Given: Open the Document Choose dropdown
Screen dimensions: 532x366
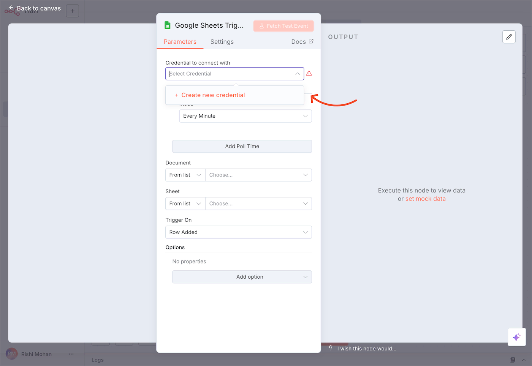Looking at the screenshot, I should click(258, 175).
